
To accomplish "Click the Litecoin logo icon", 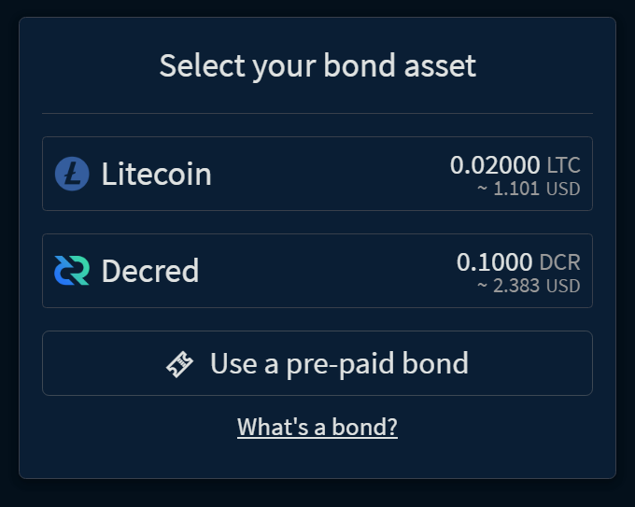I will 72,174.
